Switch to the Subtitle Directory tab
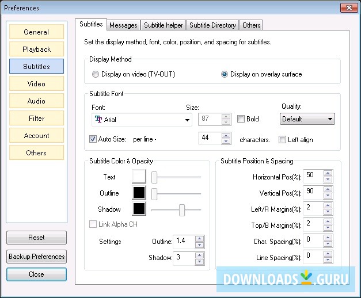361x298 pixels. 212,25
